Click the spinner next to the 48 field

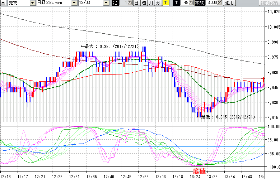tap(192, 3)
